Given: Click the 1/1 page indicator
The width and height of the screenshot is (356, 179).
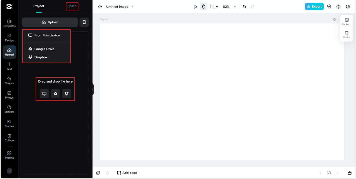Looking at the screenshot, I should [x=329, y=173].
